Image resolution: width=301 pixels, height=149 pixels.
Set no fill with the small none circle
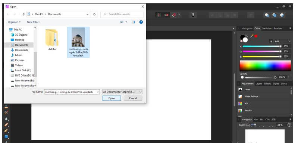pos(241,41)
